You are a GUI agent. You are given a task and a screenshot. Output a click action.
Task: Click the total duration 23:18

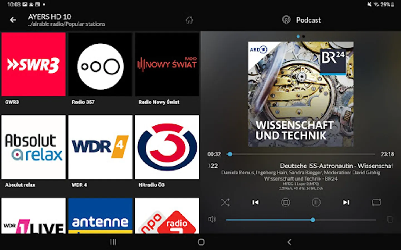point(387,154)
